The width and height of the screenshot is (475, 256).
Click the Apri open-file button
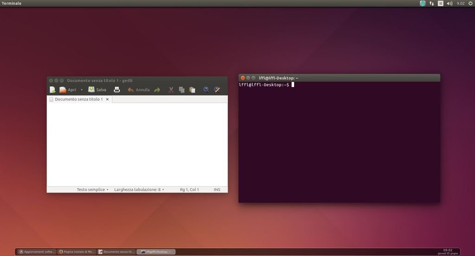point(68,90)
